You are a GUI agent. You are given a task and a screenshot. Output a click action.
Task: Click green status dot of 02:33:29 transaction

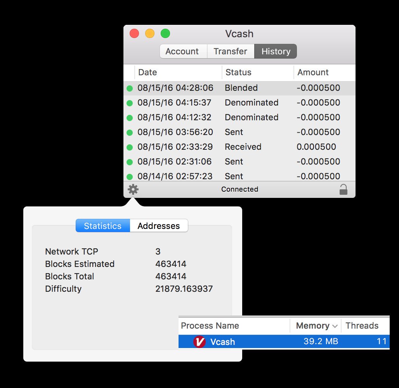(x=130, y=147)
